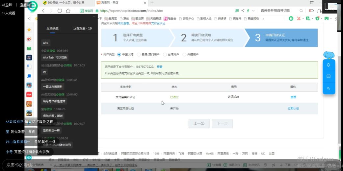Expand the address bar dropdown chevron
Image resolution: width=343 pixels, height=171 pixels.
pos(253,11)
